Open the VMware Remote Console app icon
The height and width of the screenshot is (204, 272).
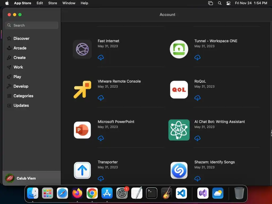click(82, 90)
